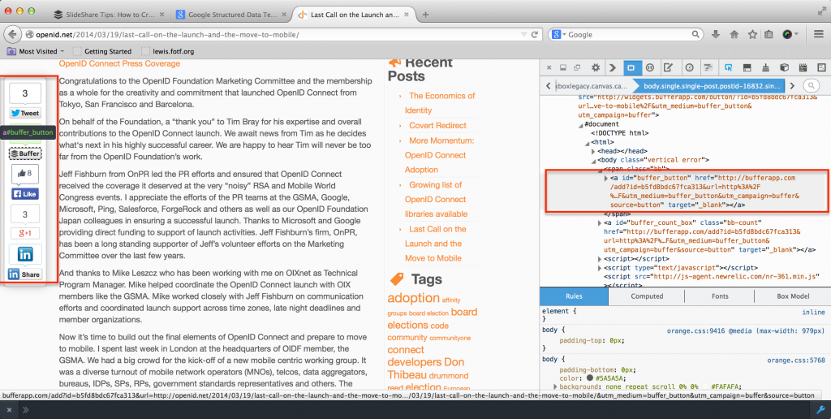Show bookmarks list icon

769,34
